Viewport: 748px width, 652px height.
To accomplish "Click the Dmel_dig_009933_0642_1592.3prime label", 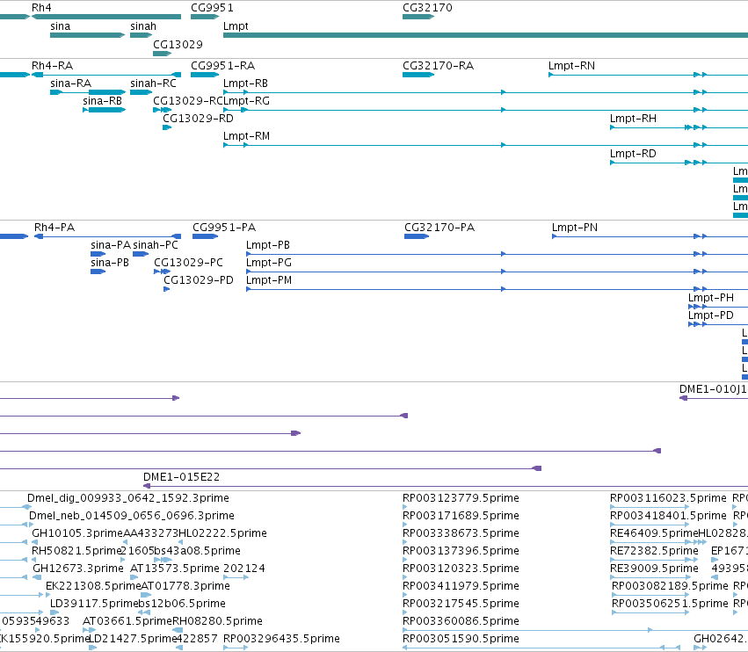I will [127, 498].
